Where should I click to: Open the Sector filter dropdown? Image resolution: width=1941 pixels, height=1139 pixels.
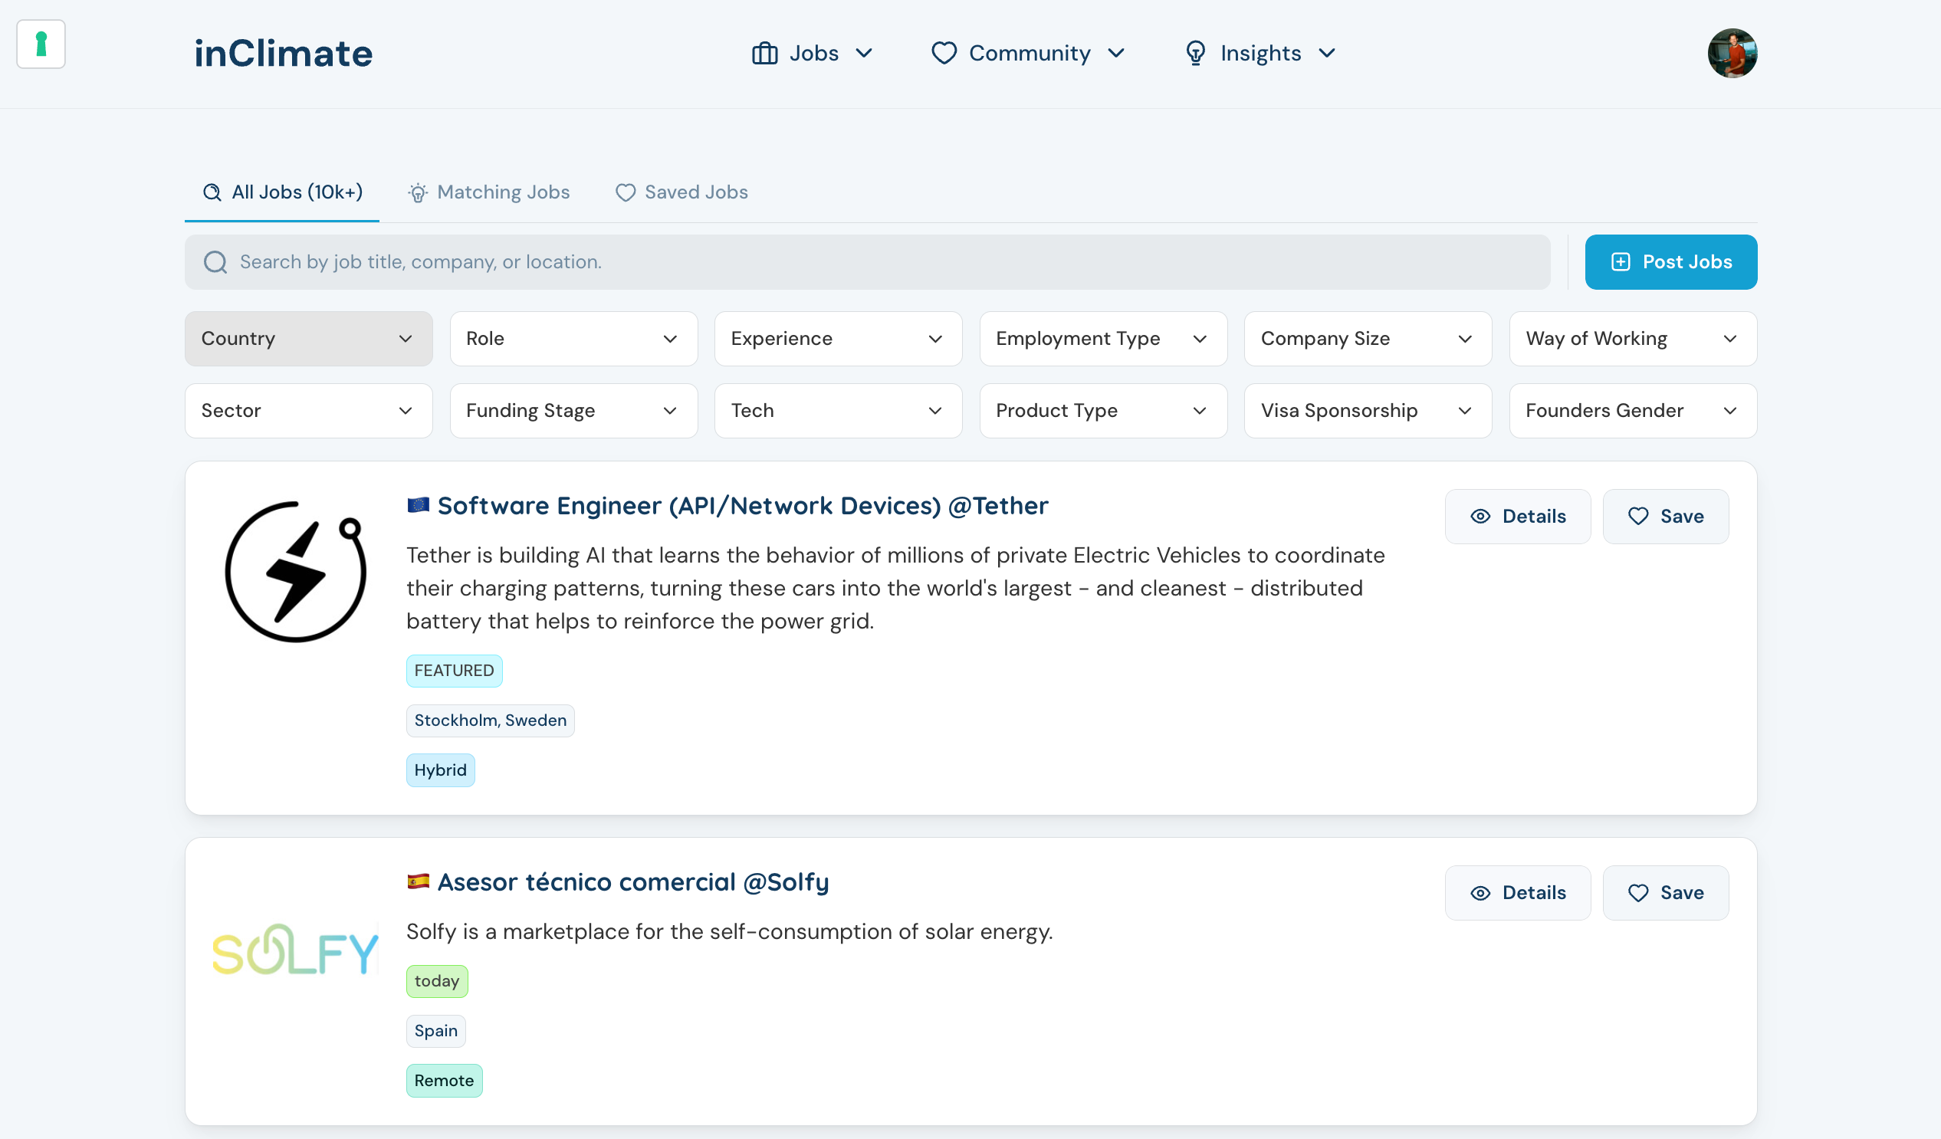tap(309, 412)
